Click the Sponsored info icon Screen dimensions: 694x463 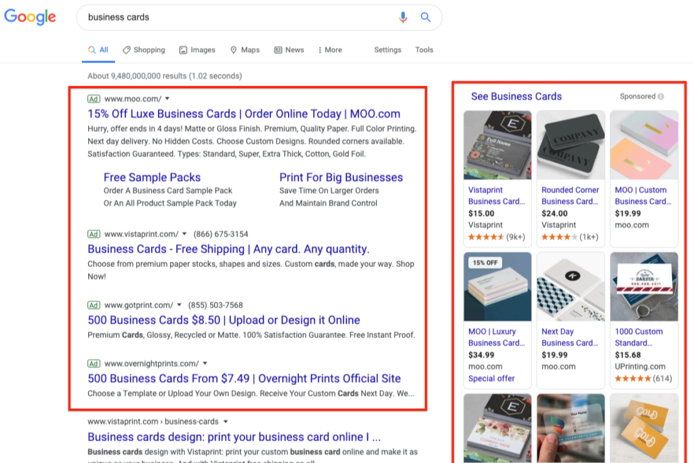(661, 96)
